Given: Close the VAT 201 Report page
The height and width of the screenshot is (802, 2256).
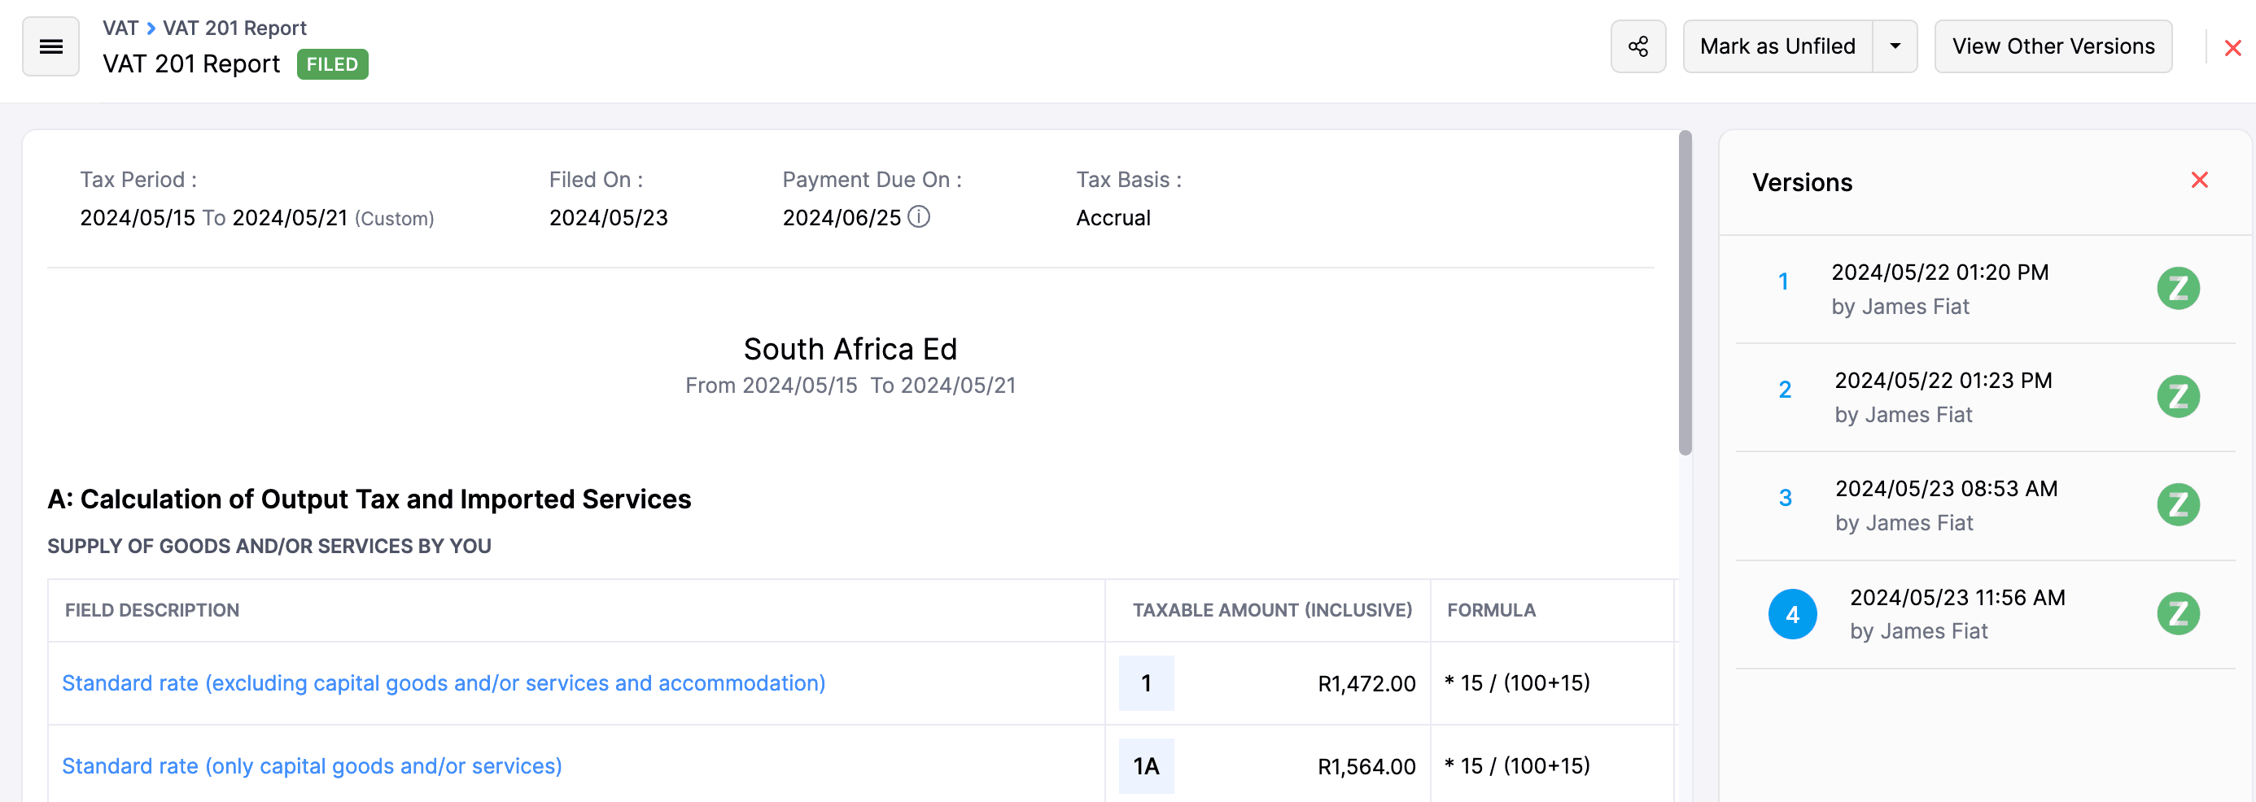Looking at the screenshot, I should pyautogui.click(x=2232, y=48).
